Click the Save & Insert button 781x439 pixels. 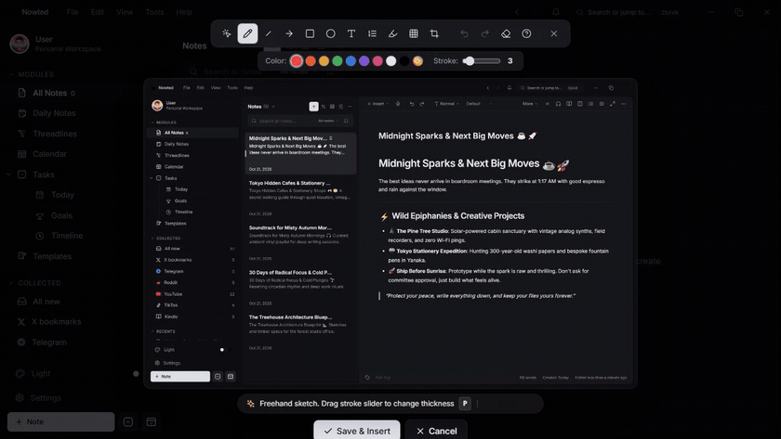click(x=357, y=431)
